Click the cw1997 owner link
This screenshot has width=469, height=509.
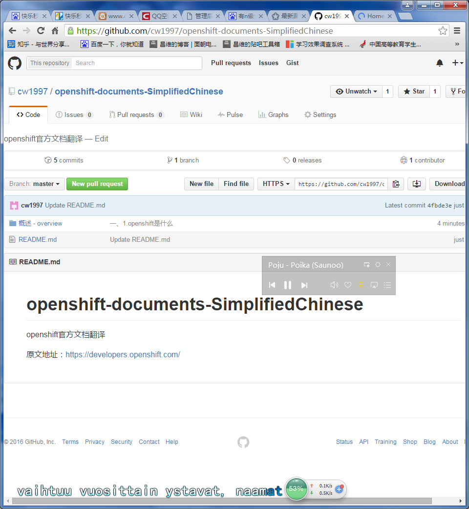[32, 92]
